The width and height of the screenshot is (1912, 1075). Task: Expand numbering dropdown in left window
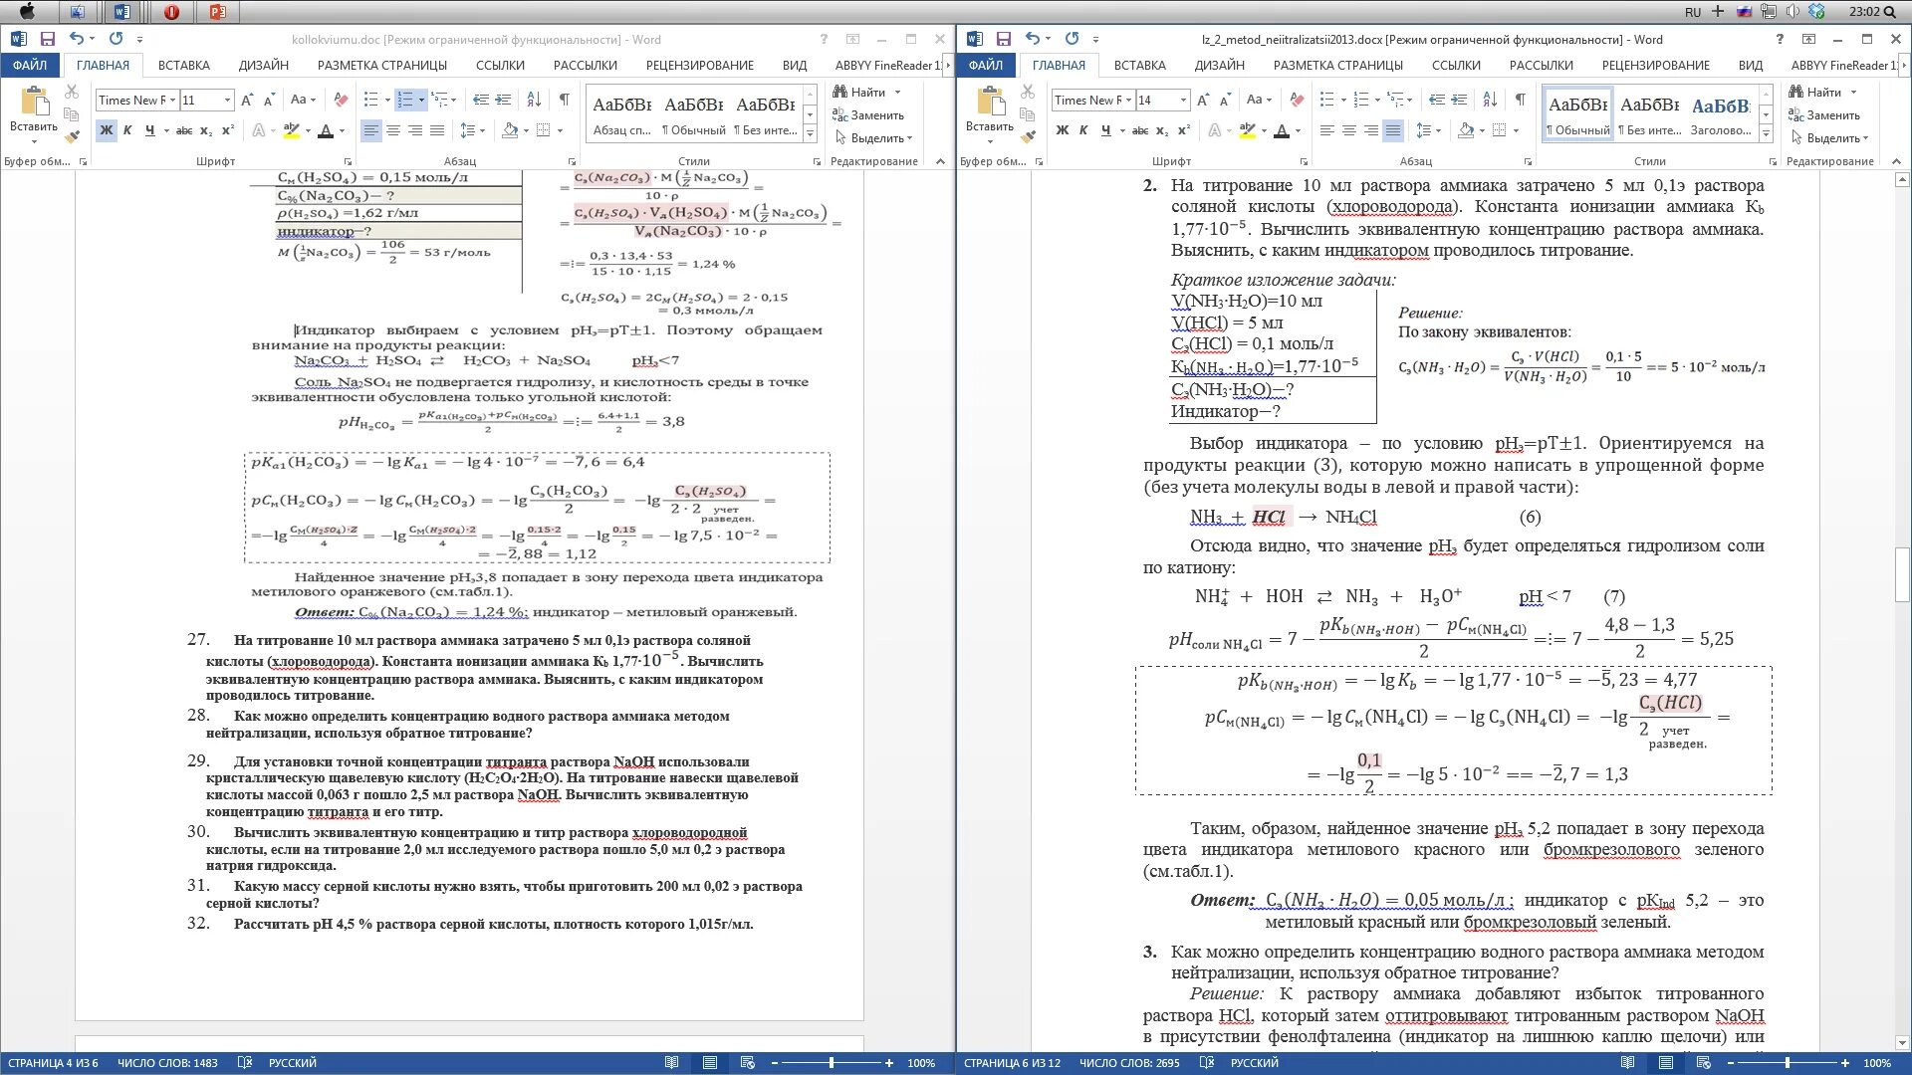point(421,100)
